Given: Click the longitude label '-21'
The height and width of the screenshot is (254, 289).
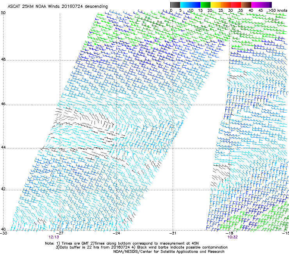Looking at the screenshot, I should tap(173, 233).
